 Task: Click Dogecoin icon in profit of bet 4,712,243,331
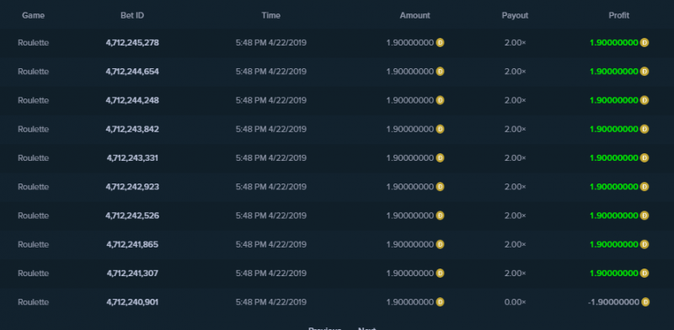[644, 157]
